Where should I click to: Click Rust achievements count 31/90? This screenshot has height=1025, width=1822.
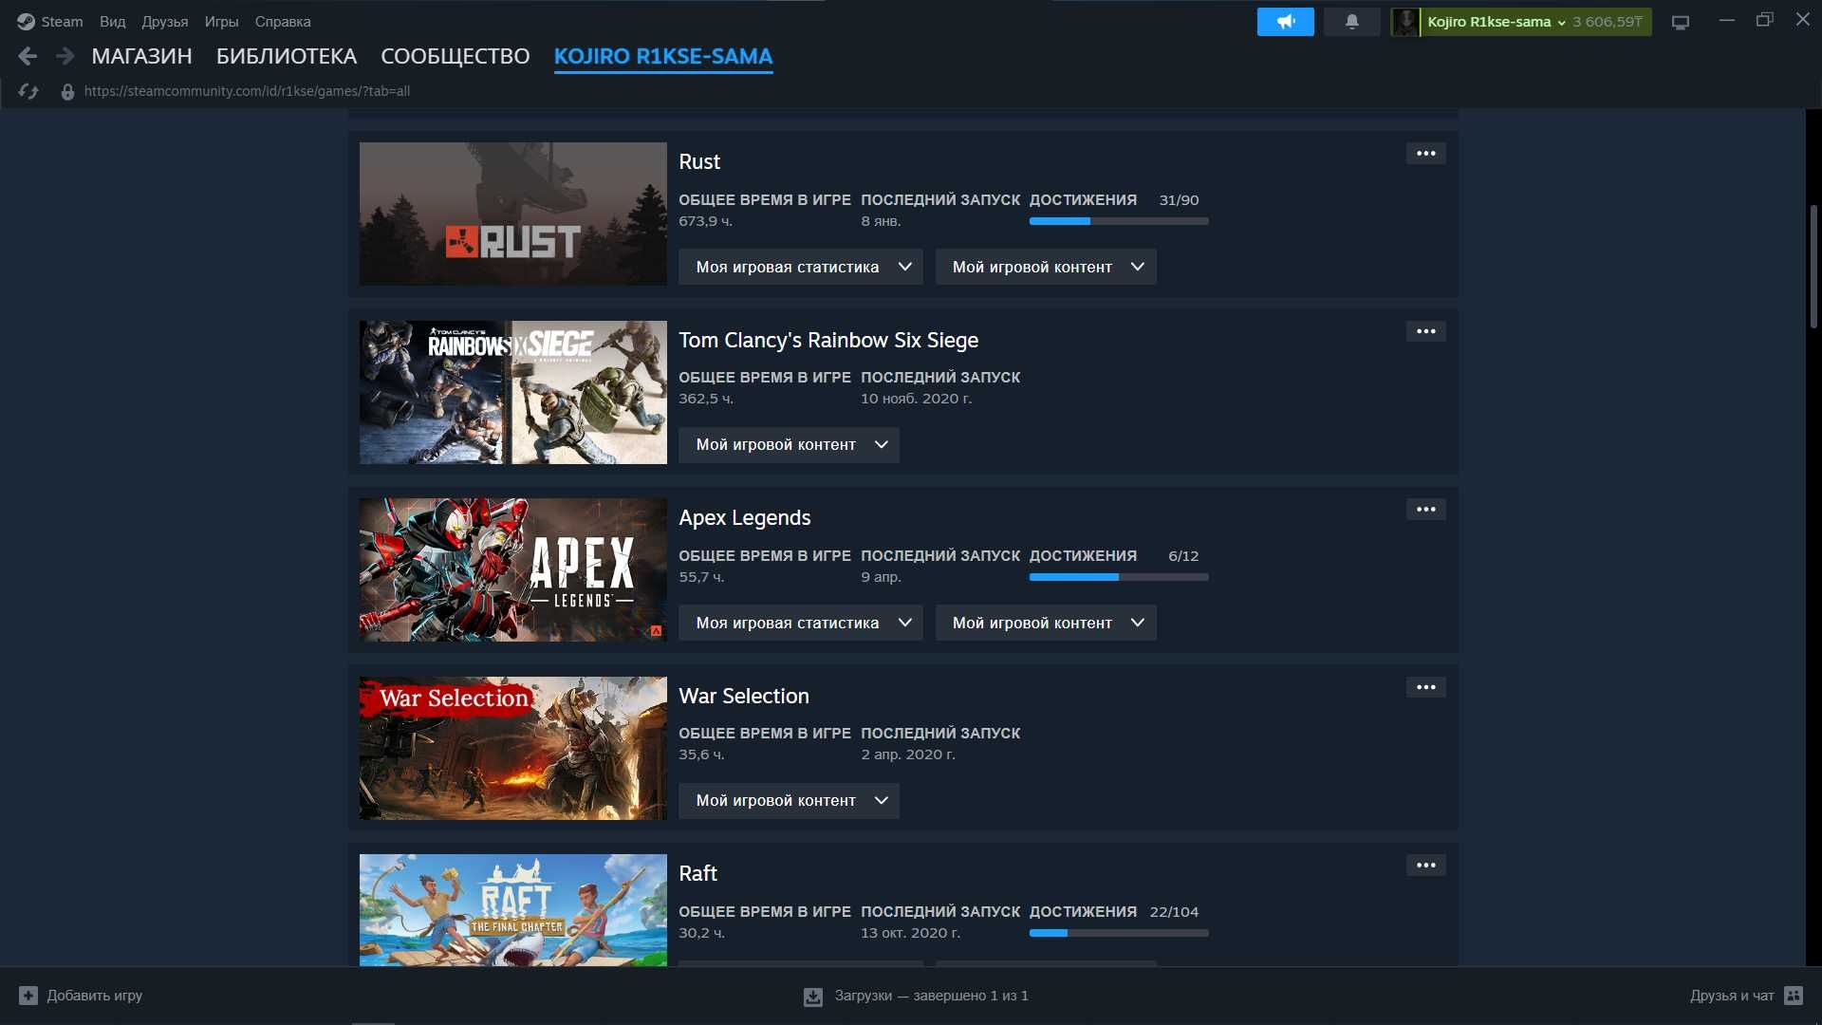pyautogui.click(x=1179, y=201)
